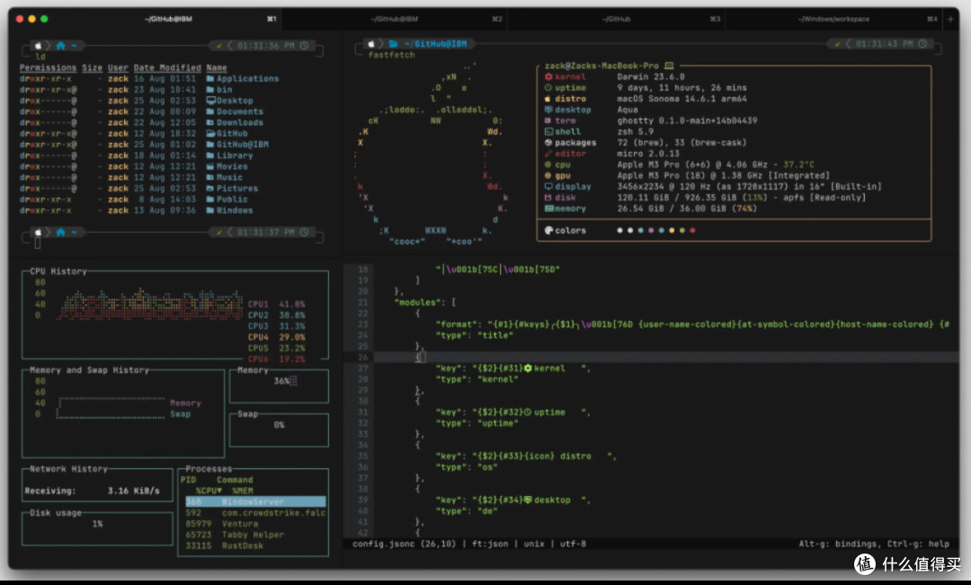This screenshot has width=971, height=585.
Task: Select the highlighted WindowServer process row
Action: coord(255,502)
